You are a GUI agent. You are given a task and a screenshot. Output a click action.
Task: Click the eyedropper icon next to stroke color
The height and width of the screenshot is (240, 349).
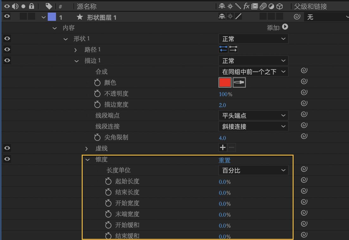point(239,82)
